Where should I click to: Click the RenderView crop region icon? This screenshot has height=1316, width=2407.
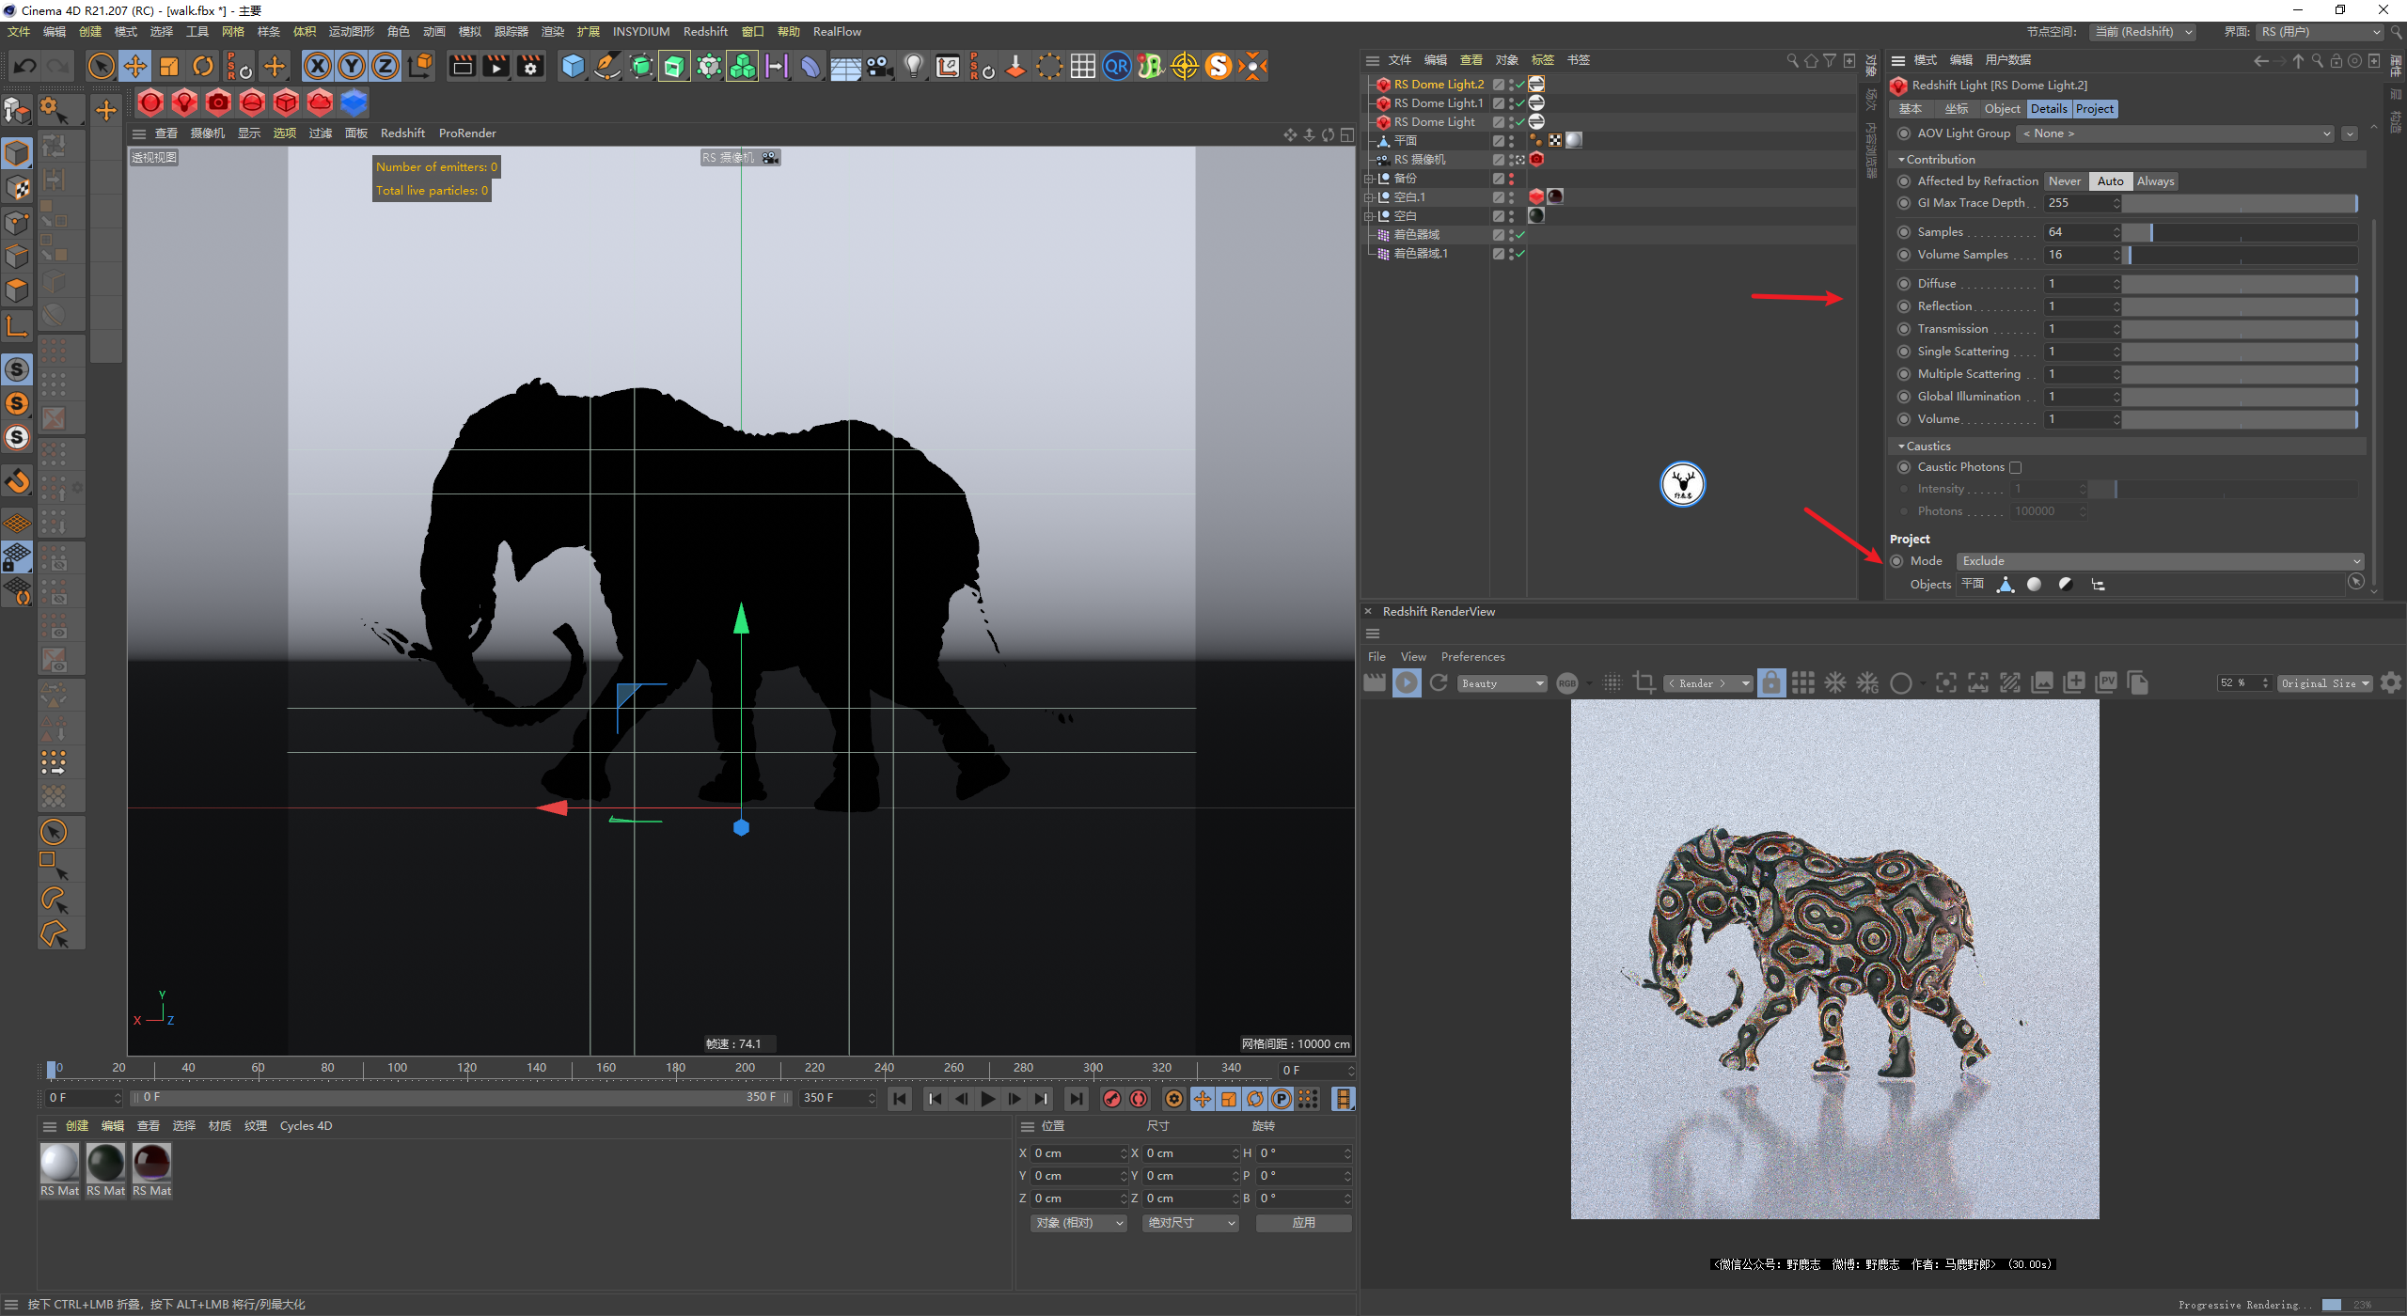coord(1644,683)
